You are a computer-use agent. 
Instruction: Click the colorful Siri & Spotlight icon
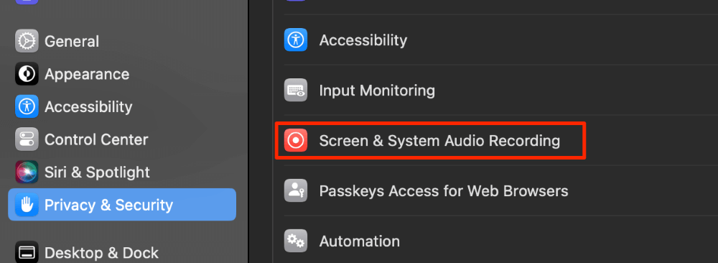27,172
